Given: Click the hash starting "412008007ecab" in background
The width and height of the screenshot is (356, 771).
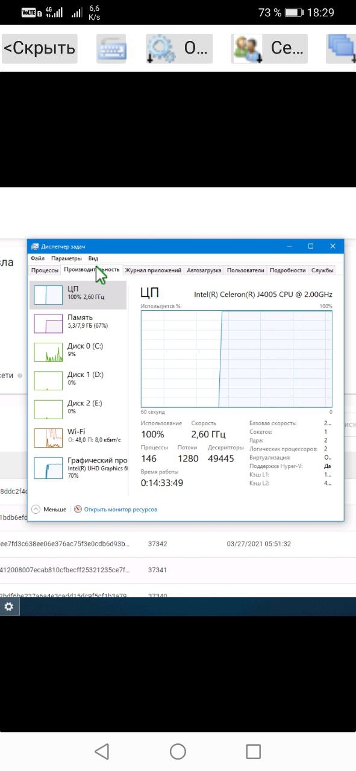Looking at the screenshot, I should (x=65, y=570).
